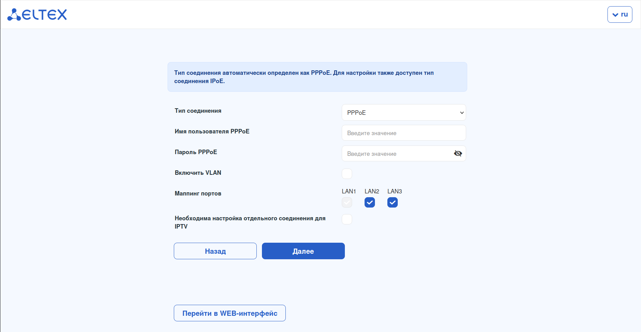Click the chevron arrow beside ru
This screenshot has height=332, width=641.
(615, 15)
